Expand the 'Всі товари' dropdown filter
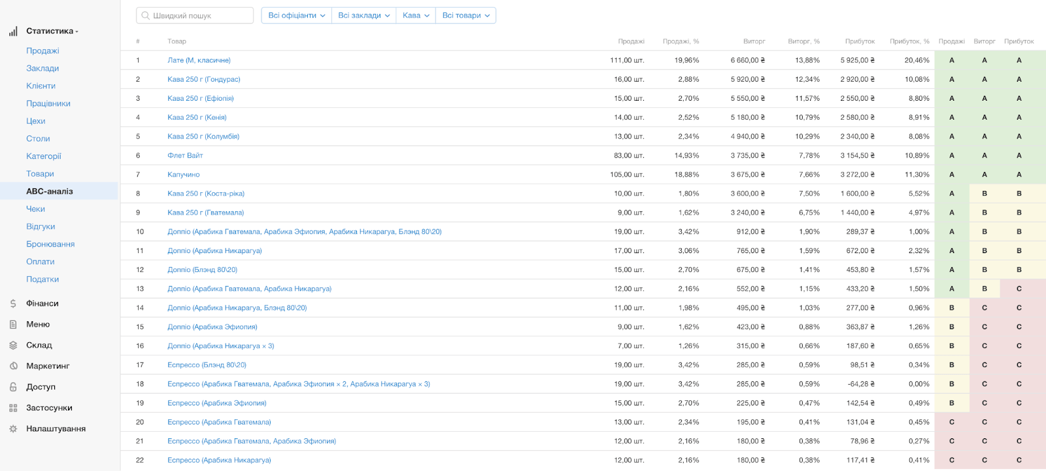The image size is (1046, 471). [x=465, y=16]
